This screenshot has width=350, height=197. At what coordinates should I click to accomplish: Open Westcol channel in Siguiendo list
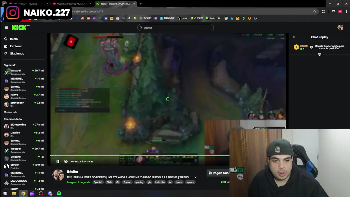tap(24, 72)
